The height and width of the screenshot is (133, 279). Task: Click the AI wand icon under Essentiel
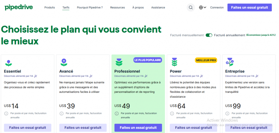pos(36,76)
